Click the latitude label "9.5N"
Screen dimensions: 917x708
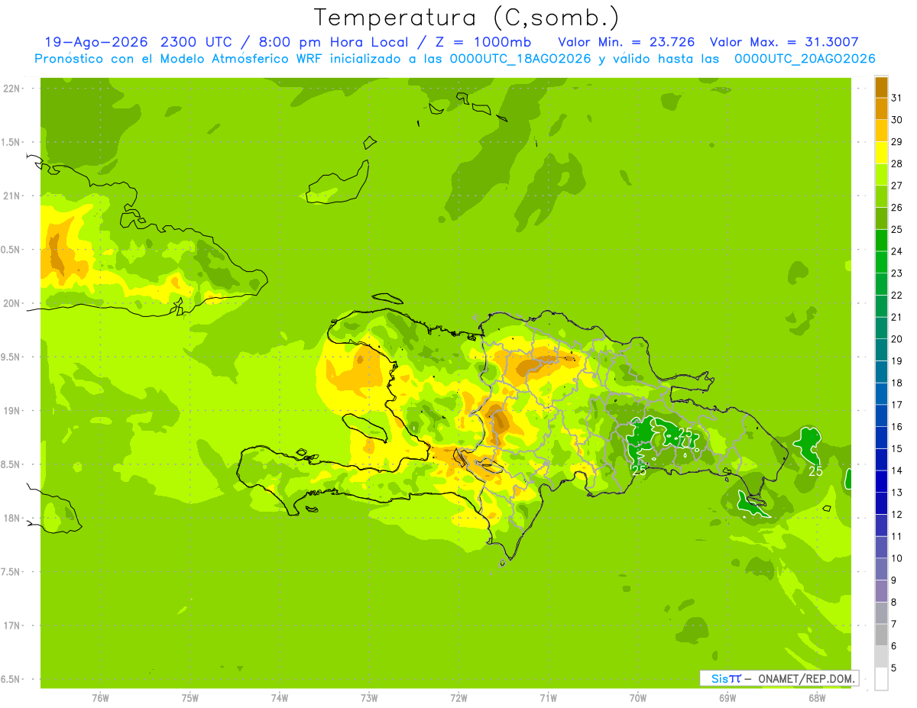pos(11,357)
